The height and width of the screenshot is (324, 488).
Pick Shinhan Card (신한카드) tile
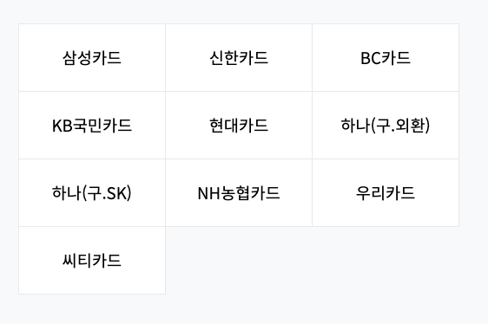(x=239, y=58)
